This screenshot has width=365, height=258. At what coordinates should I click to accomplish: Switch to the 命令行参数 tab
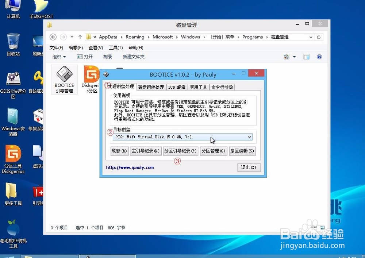coord(222,87)
